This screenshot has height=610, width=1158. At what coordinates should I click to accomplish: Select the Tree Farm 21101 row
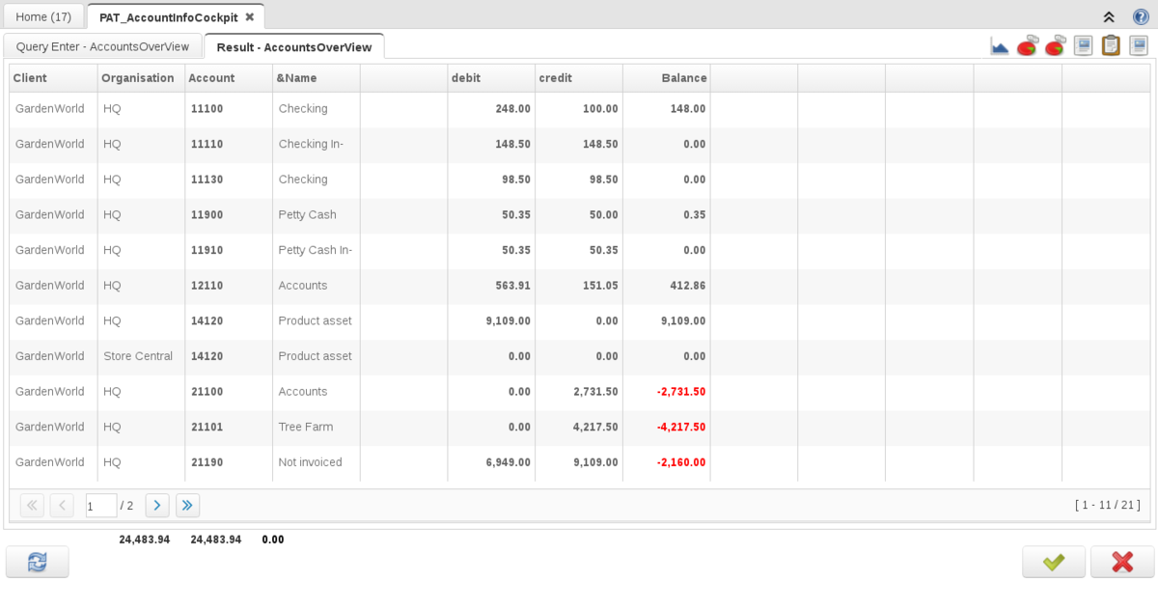(305, 427)
